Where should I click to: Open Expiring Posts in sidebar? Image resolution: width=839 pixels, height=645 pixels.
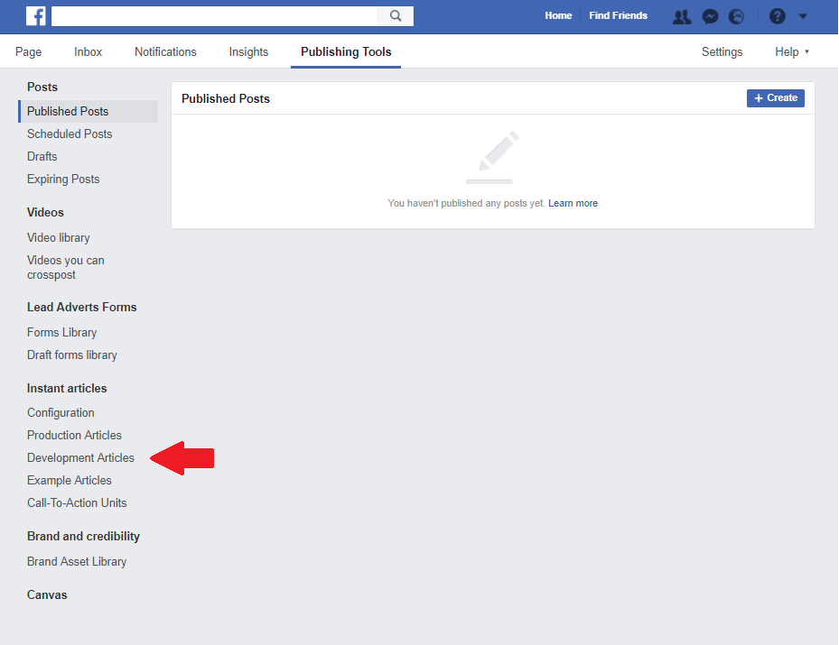click(63, 179)
